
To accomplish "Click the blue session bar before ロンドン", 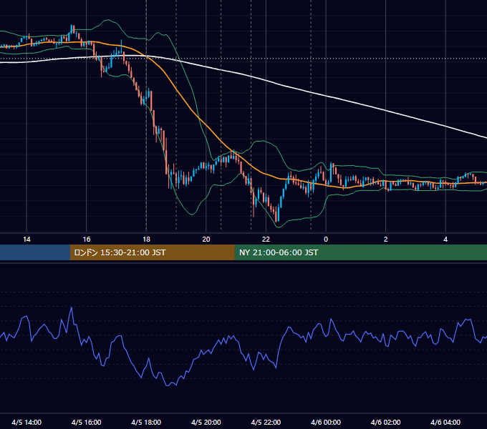I will pos(35,252).
